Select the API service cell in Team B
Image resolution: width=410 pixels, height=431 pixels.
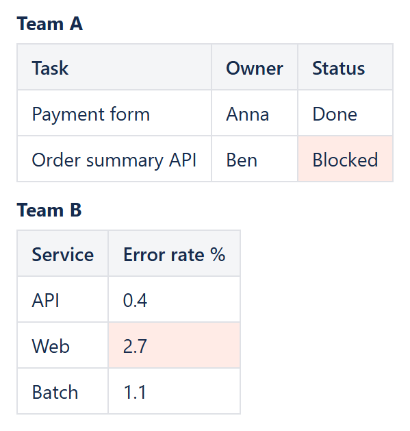pyautogui.click(x=62, y=299)
